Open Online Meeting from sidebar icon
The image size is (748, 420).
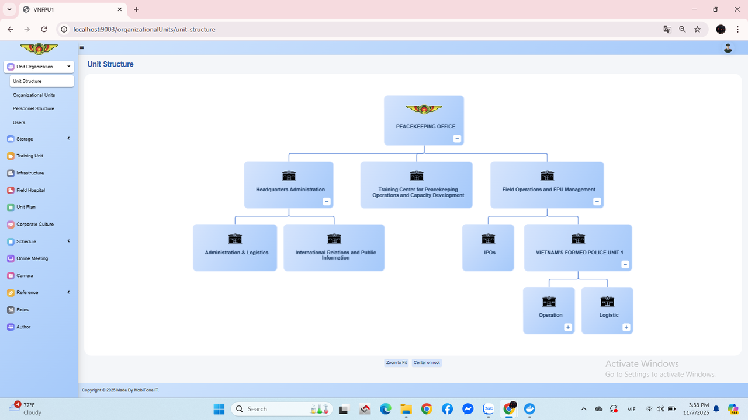pos(11,258)
